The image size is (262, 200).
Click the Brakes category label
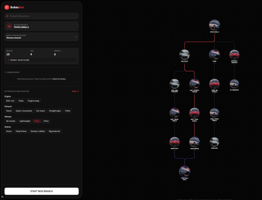8,127
